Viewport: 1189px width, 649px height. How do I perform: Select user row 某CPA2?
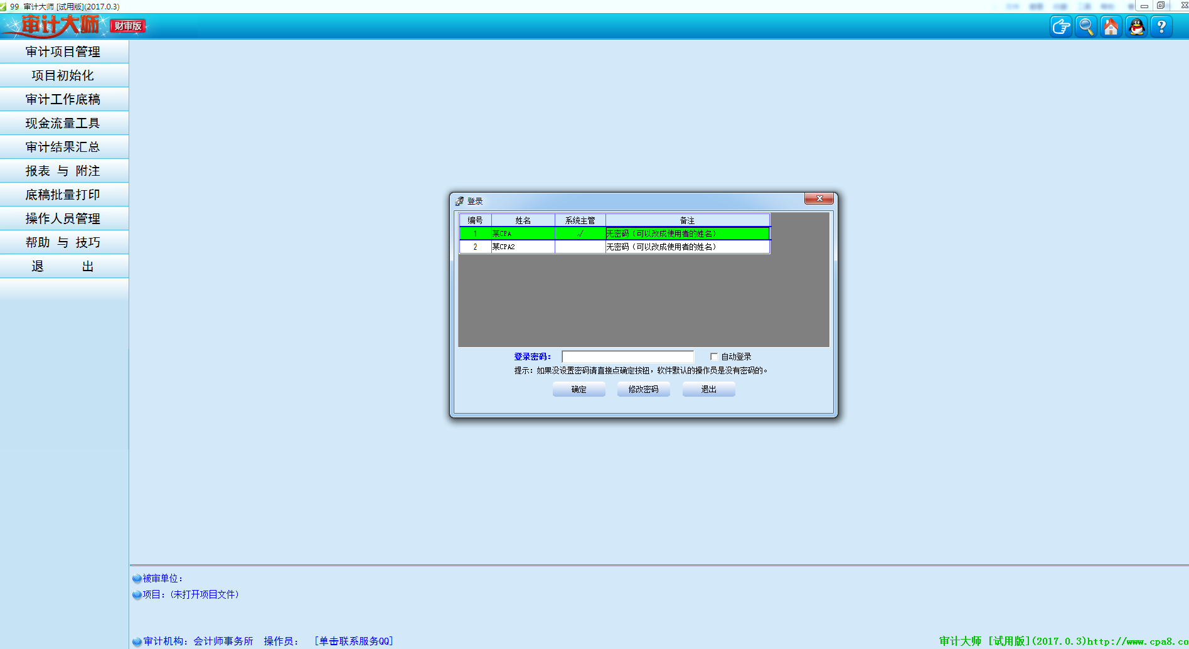click(x=614, y=247)
